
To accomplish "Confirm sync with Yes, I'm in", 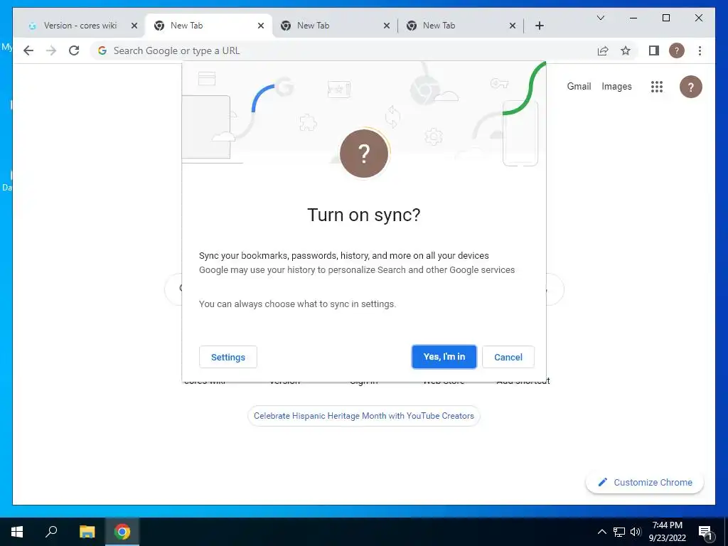I will [x=444, y=357].
